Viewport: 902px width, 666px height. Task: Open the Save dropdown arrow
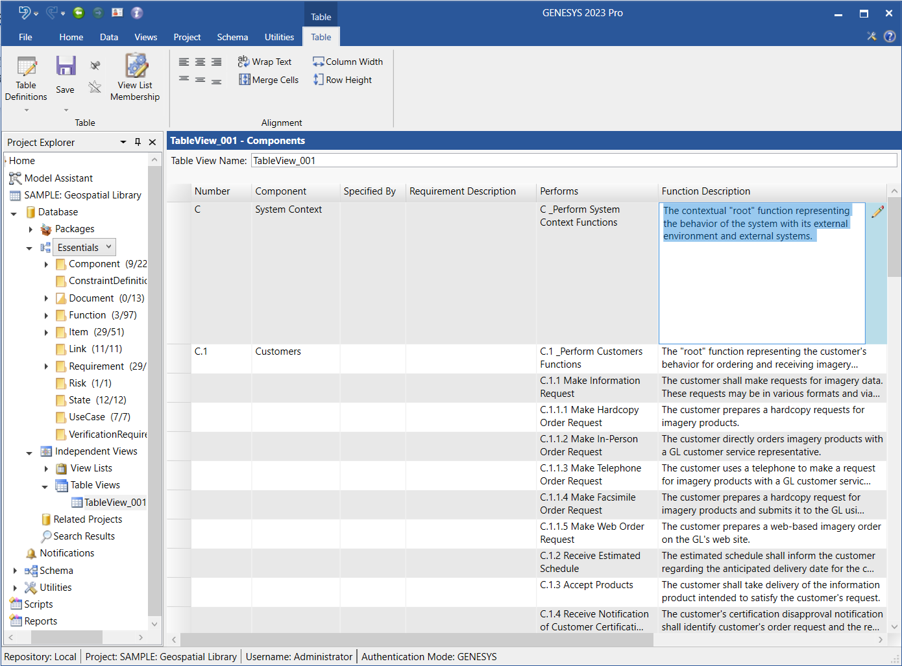pyautogui.click(x=66, y=110)
